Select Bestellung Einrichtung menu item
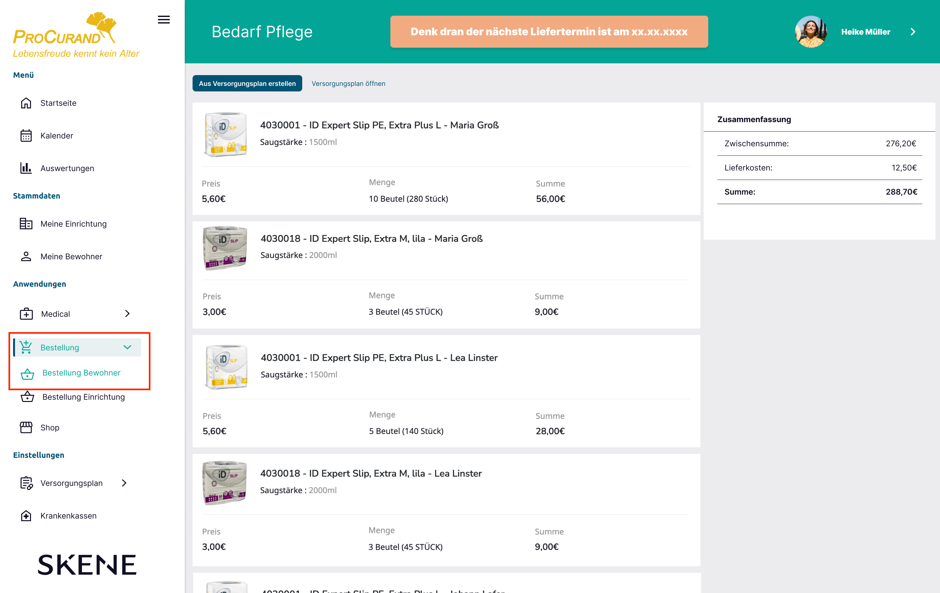The width and height of the screenshot is (940, 593). [84, 397]
